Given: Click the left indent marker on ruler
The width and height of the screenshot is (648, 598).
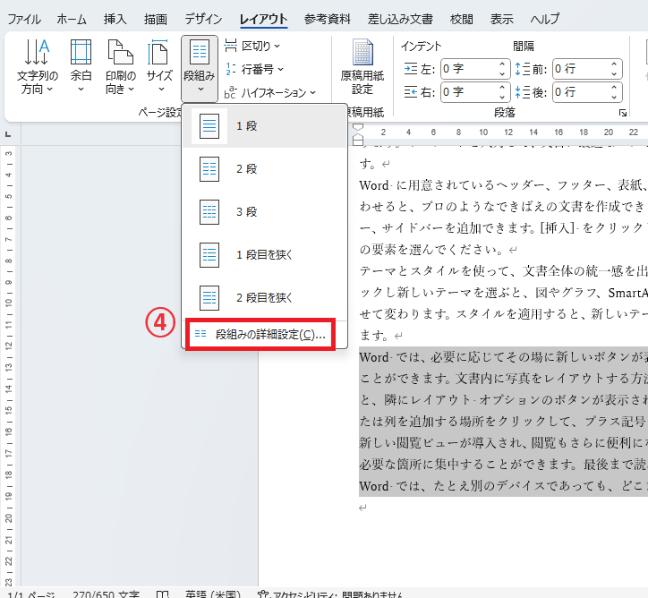Looking at the screenshot, I should 358,141.
